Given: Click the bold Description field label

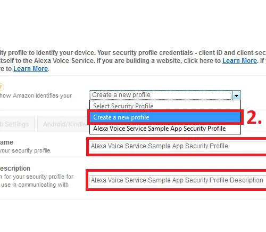Looking at the screenshot, I should (x=15, y=169).
